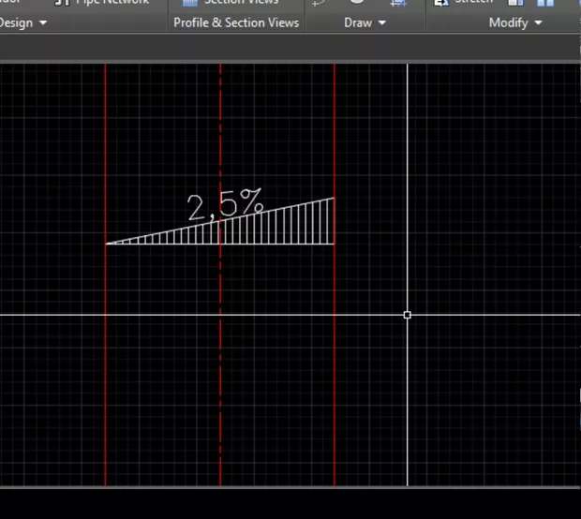Select the rectangle tool icon in Draw panel
Viewport: 581px width, 519px height.
pos(397,4)
